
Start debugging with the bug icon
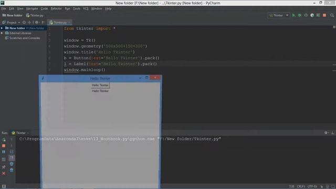pos(300,15)
